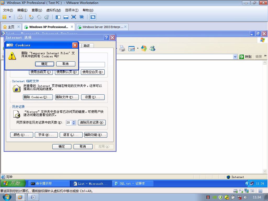This screenshot has width=268, height=201.
Task: Close the 删除 Cookies dialog
Action: [75, 45]
